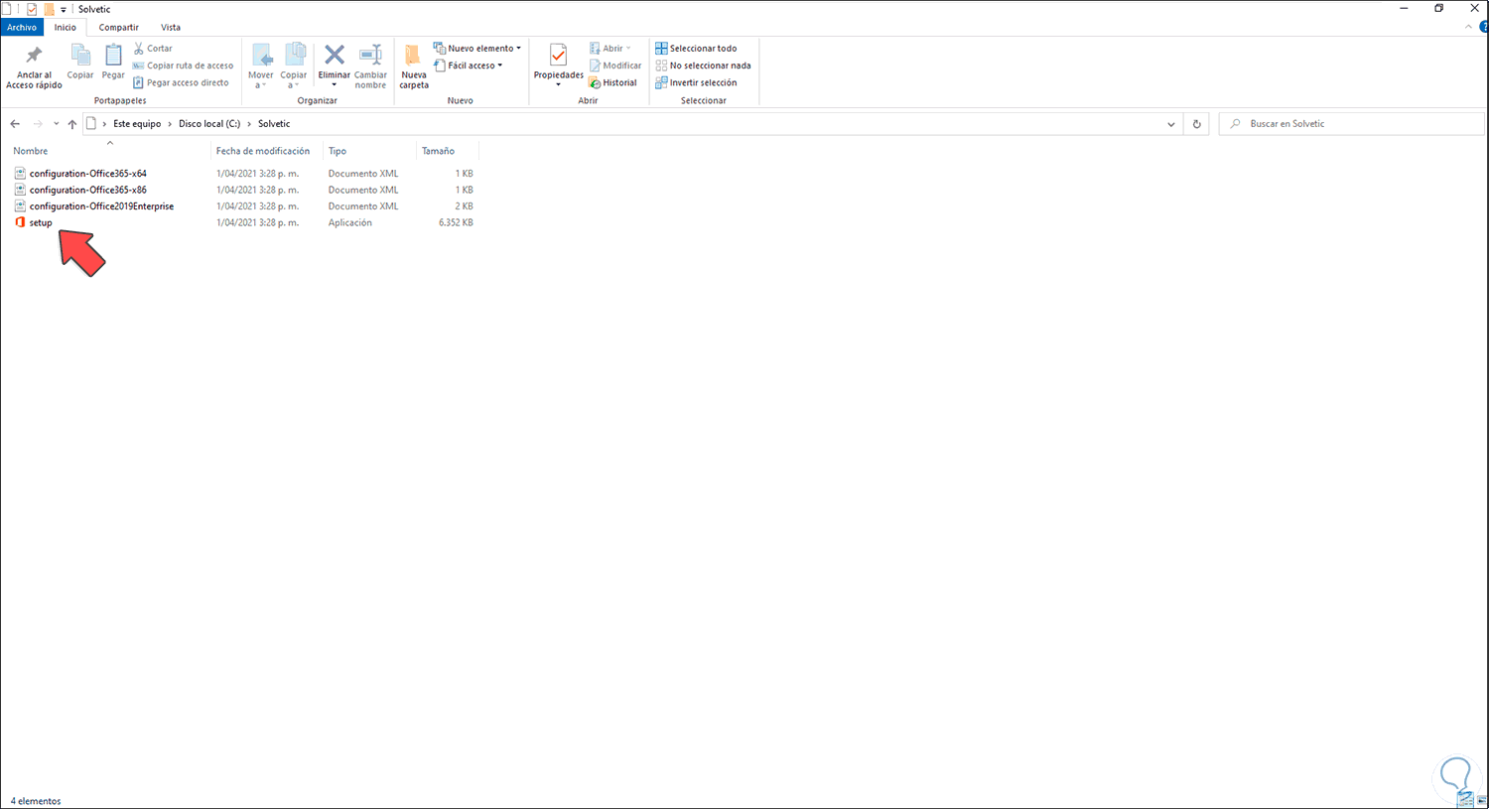Click the Buscar en Solvetic search box

pyautogui.click(x=1352, y=124)
